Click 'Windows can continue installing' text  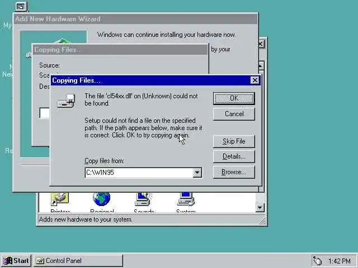(166, 35)
